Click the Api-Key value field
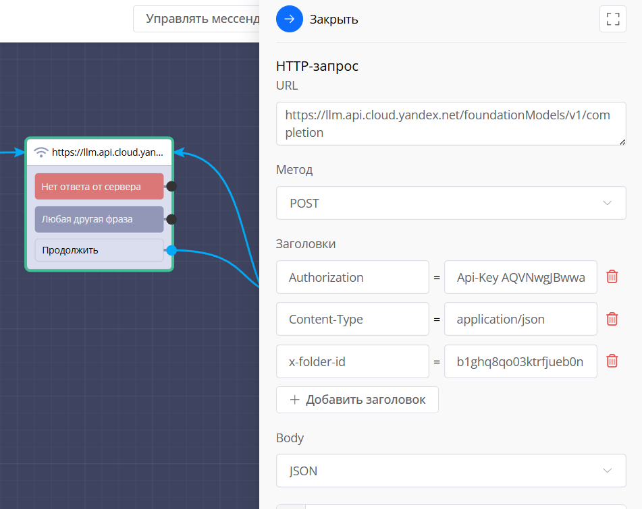 (x=520, y=277)
